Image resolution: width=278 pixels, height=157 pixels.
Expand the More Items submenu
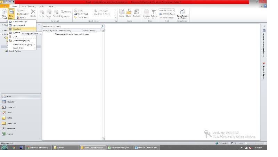[22, 48]
